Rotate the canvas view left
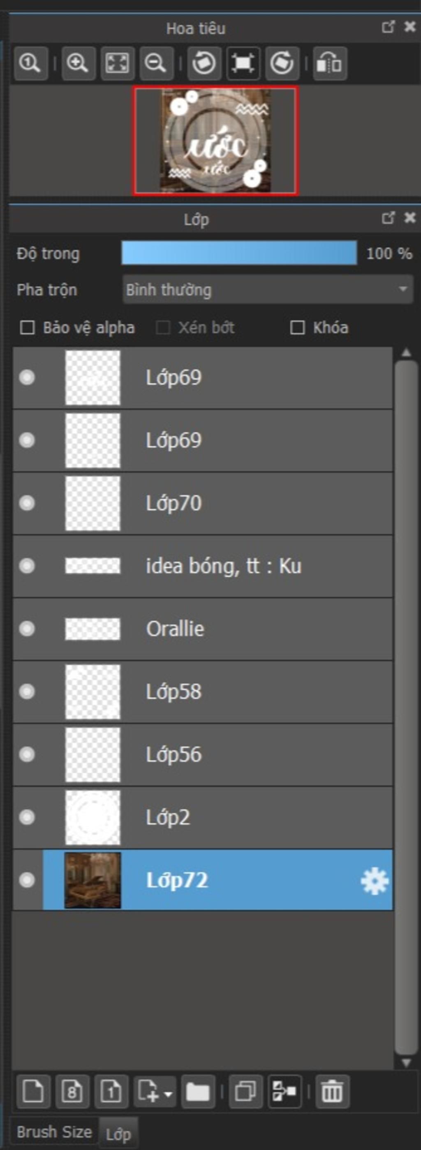Screen dimensions: 421x1150 pos(204,63)
